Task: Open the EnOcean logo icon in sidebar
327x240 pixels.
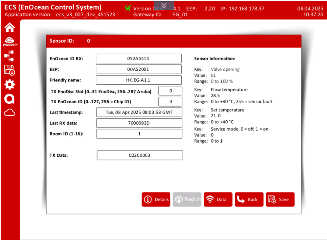Action: [x=9, y=42]
